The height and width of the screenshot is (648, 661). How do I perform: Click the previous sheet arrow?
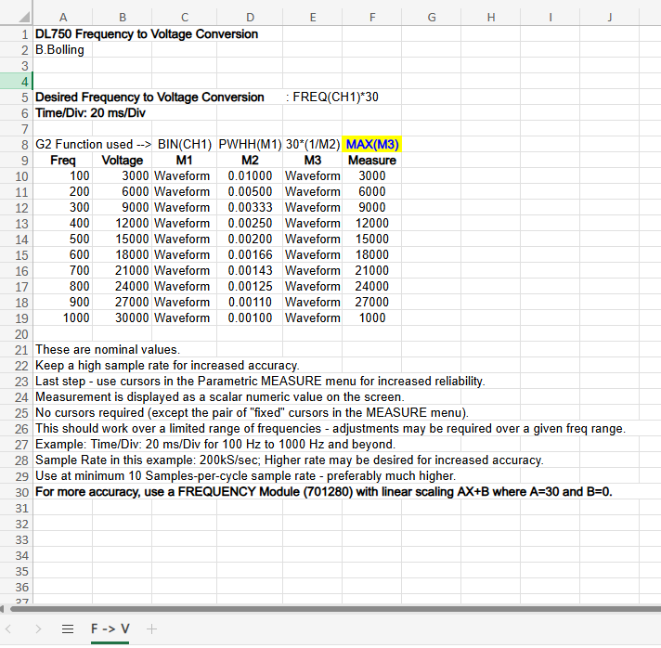coord(13,629)
